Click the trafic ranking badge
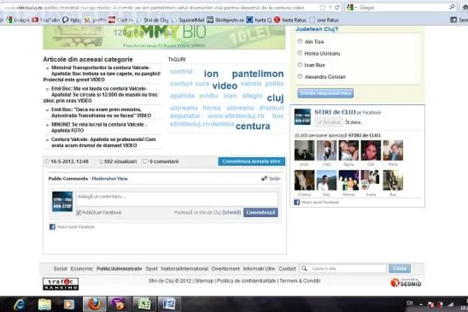 (61, 284)
